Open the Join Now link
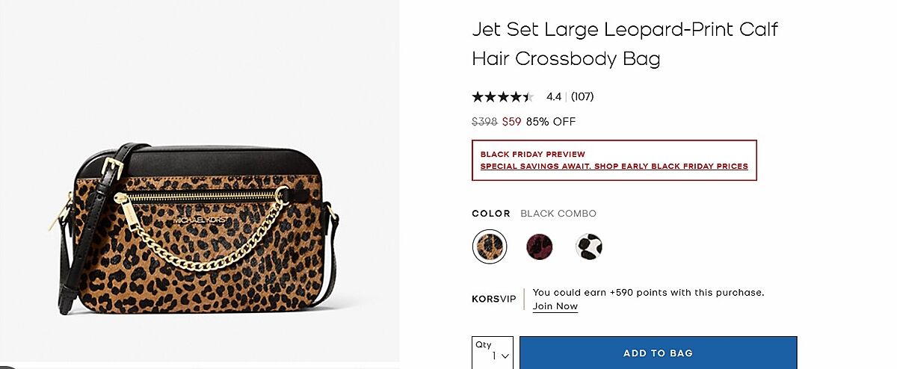Image resolution: width=897 pixels, height=369 pixels. click(x=555, y=306)
